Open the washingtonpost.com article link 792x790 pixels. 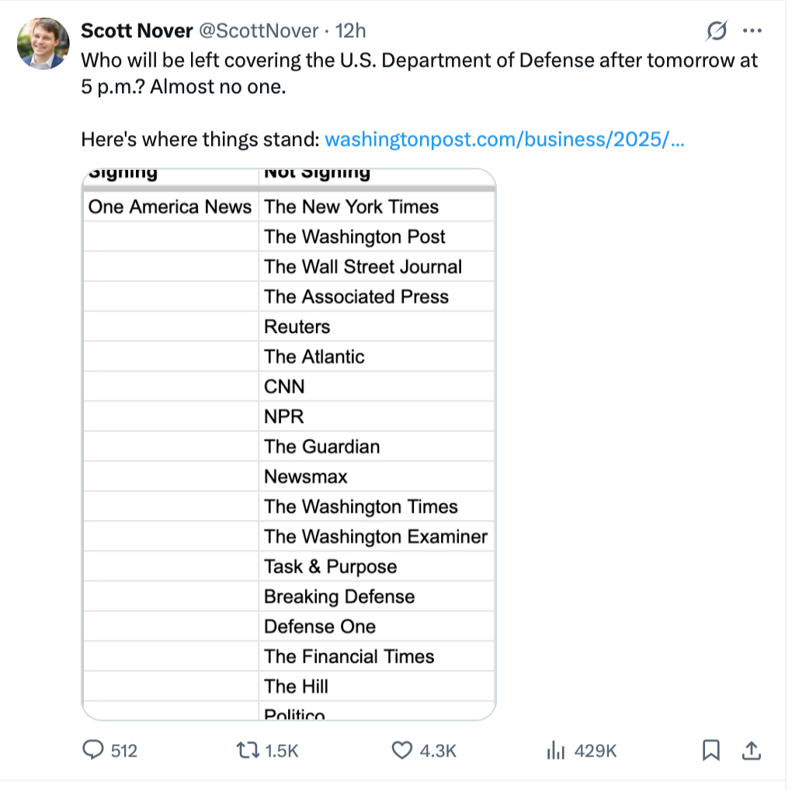click(504, 140)
